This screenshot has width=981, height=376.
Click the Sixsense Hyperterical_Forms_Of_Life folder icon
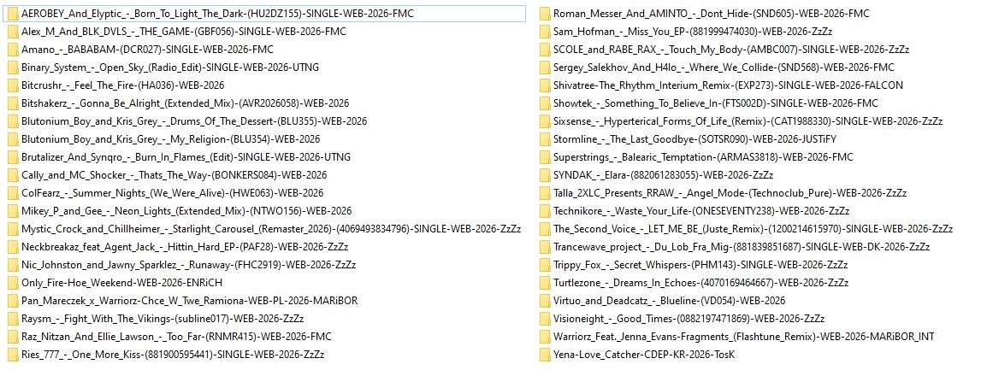(545, 121)
